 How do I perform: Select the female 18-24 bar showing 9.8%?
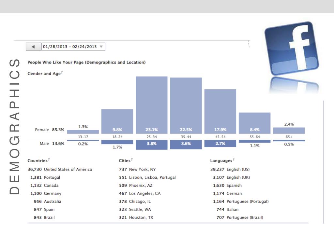(x=117, y=121)
